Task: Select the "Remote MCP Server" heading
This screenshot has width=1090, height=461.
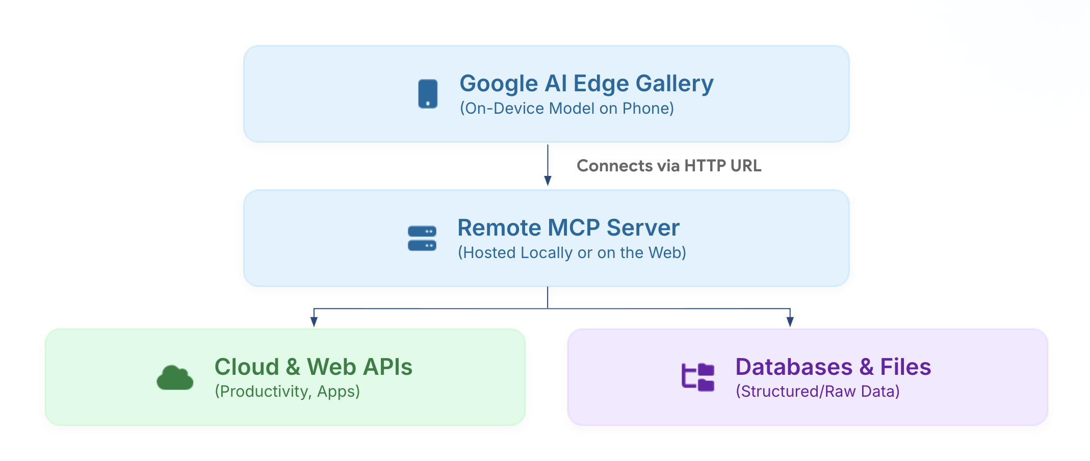Action: click(568, 227)
